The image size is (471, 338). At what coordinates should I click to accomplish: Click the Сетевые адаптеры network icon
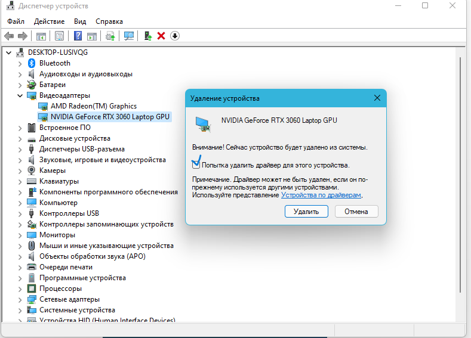32,299
